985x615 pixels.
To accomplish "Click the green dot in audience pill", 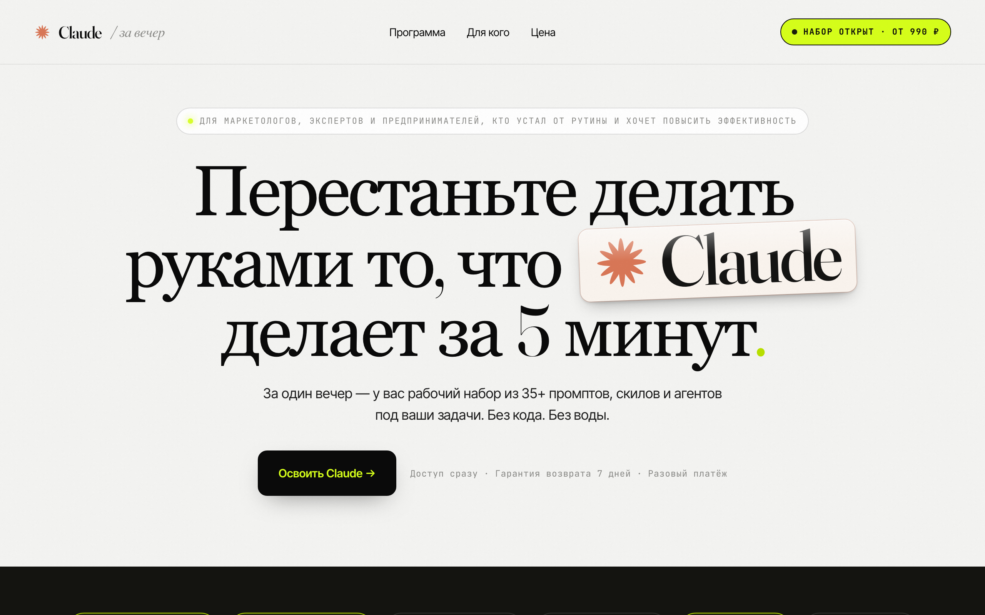I will click(x=190, y=121).
